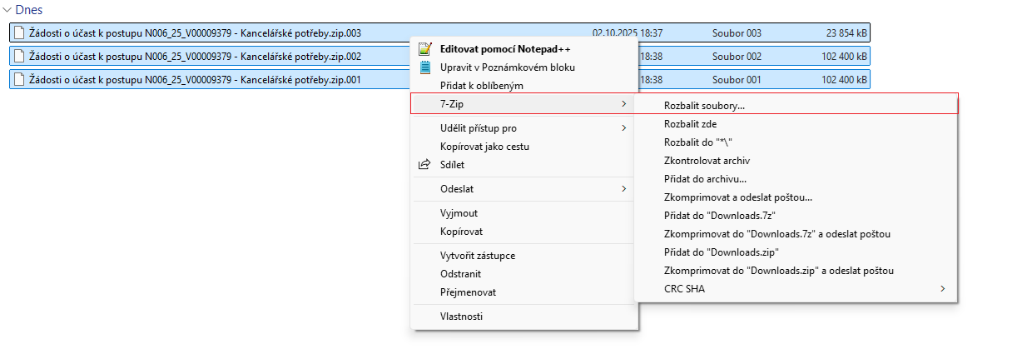This screenshot has height=349, width=1027.
Task: Expand the Odeslat submenu arrow
Action: point(624,189)
